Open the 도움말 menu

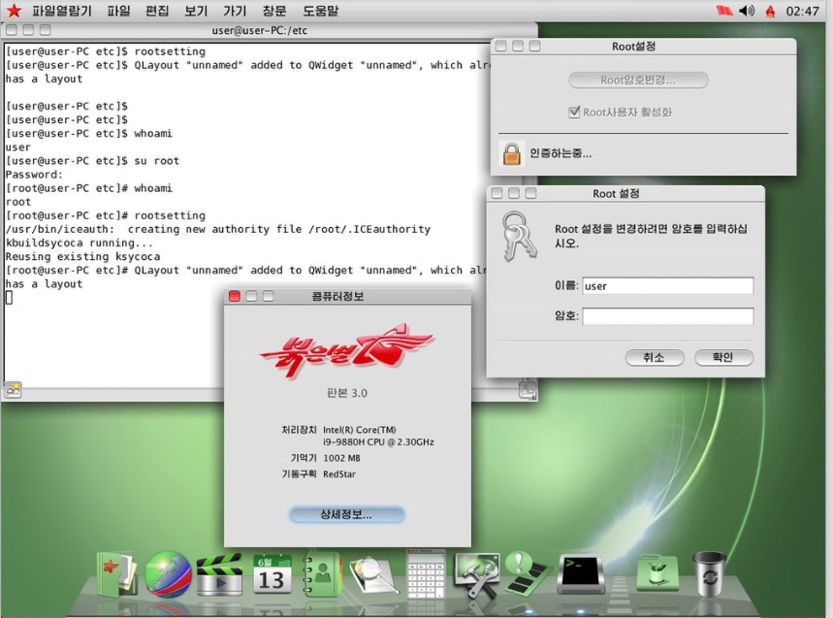(320, 11)
